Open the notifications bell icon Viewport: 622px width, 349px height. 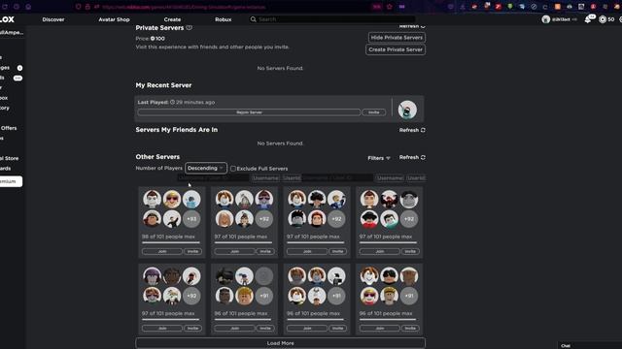pos(588,19)
